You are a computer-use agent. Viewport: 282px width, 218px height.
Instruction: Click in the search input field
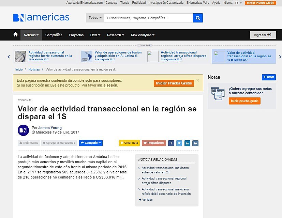[149, 18]
